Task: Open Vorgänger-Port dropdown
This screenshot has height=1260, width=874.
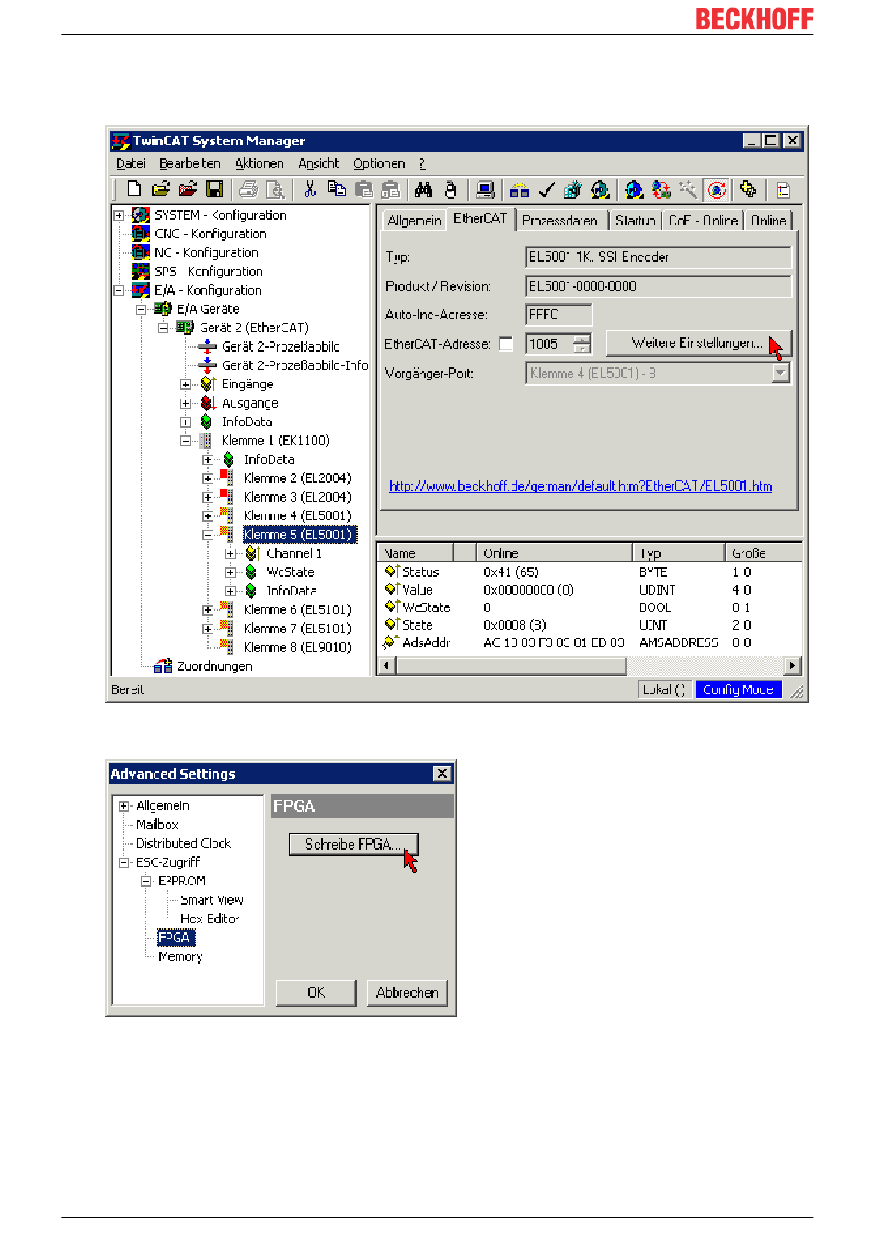Action: pyautogui.click(x=781, y=373)
